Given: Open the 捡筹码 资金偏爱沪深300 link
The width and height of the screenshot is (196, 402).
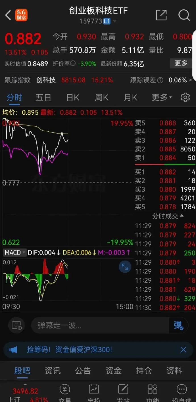Looking at the screenshot, I should point(70,350).
